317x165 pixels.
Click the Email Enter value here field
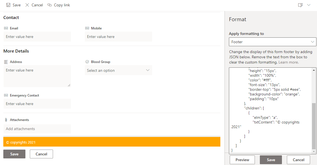coord(37,36)
